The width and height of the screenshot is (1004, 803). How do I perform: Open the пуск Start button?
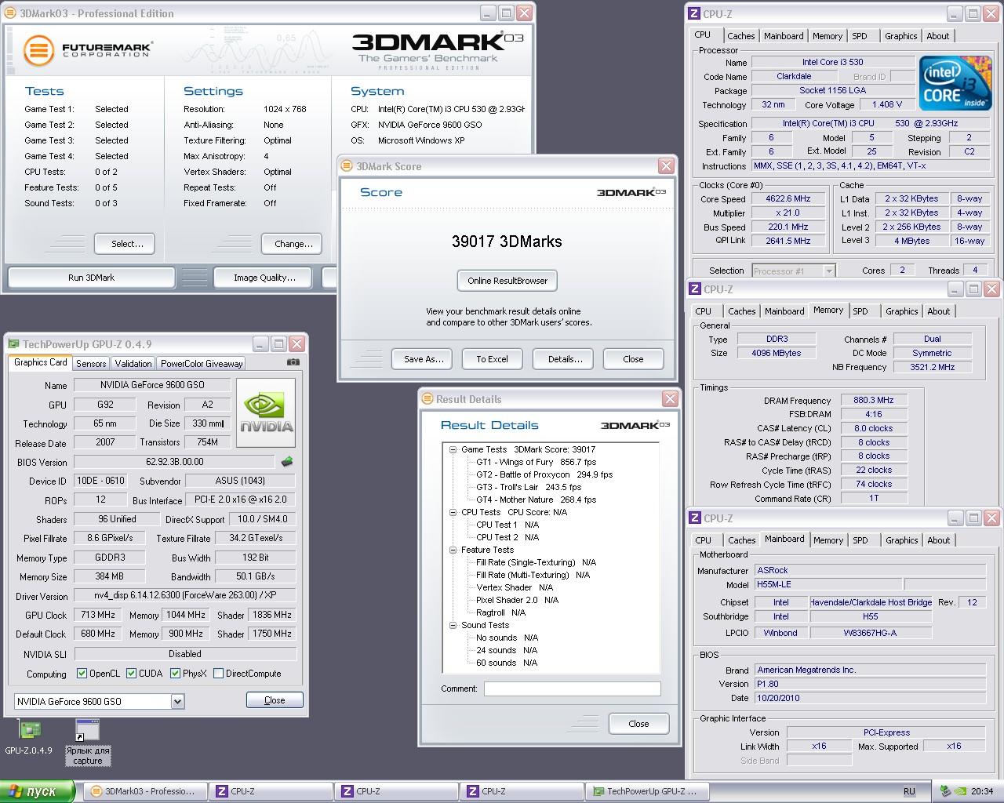pyautogui.click(x=38, y=791)
